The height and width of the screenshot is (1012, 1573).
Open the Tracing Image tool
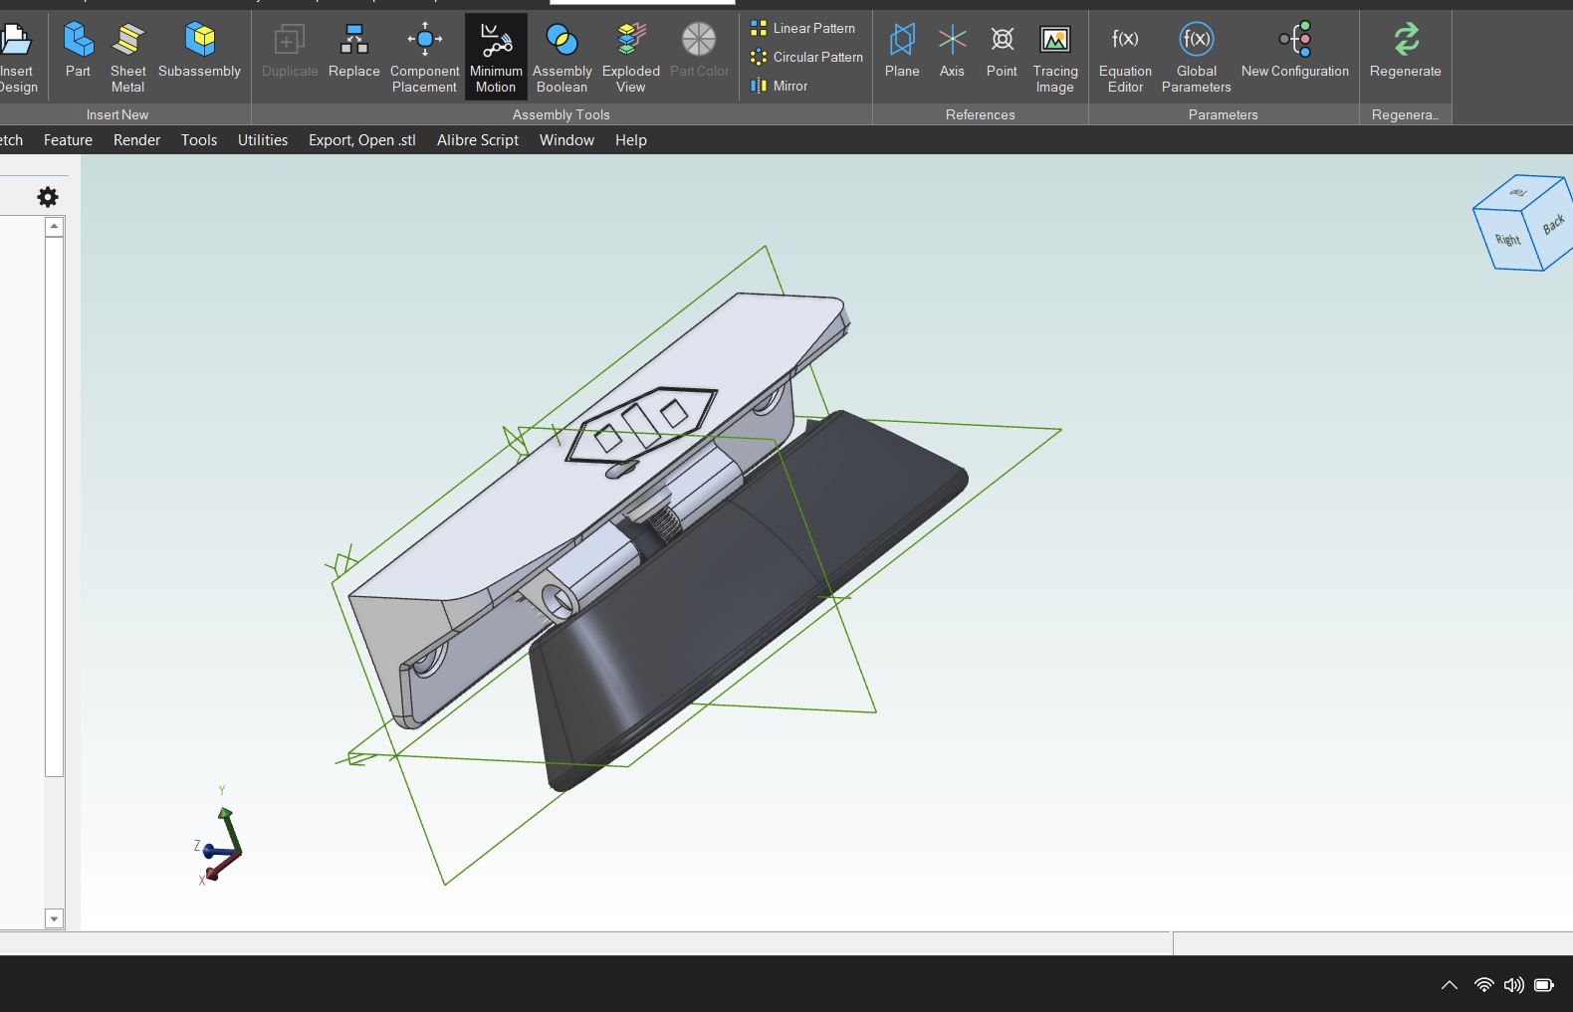point(1055,58)
